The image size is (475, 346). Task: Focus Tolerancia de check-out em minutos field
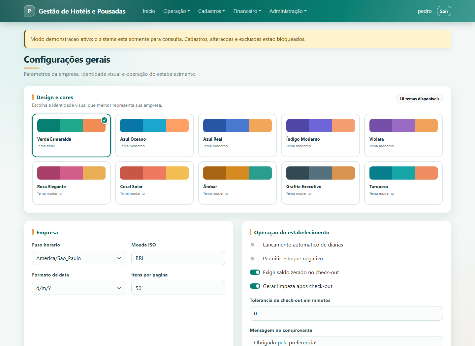tap(346, 313)
